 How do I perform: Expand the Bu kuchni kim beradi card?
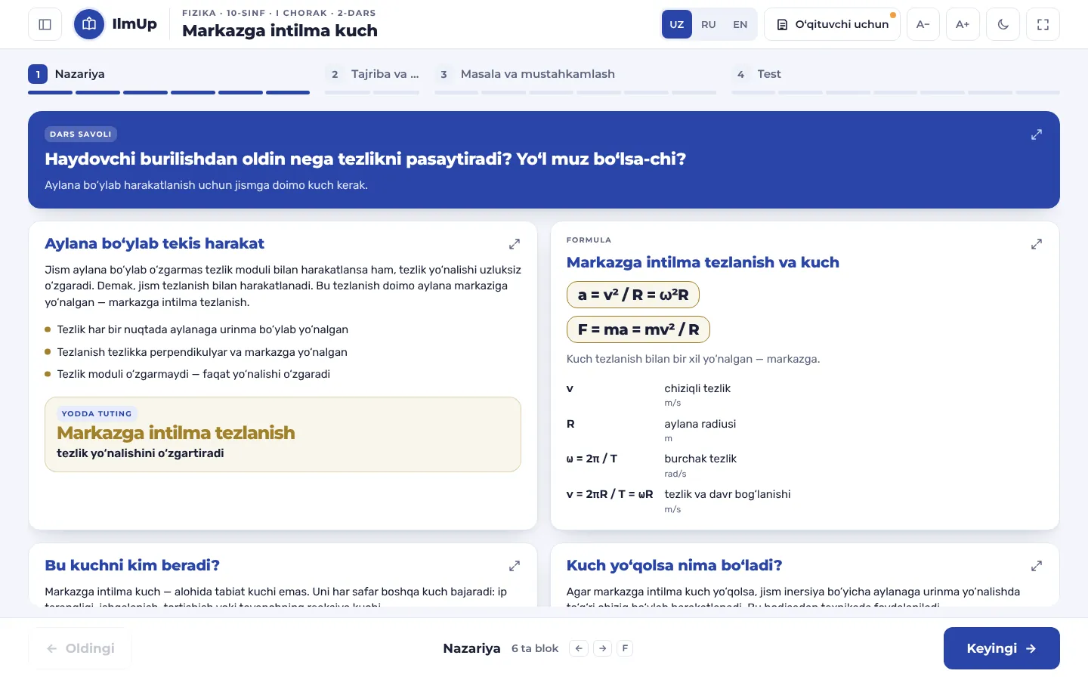[515, 566]
